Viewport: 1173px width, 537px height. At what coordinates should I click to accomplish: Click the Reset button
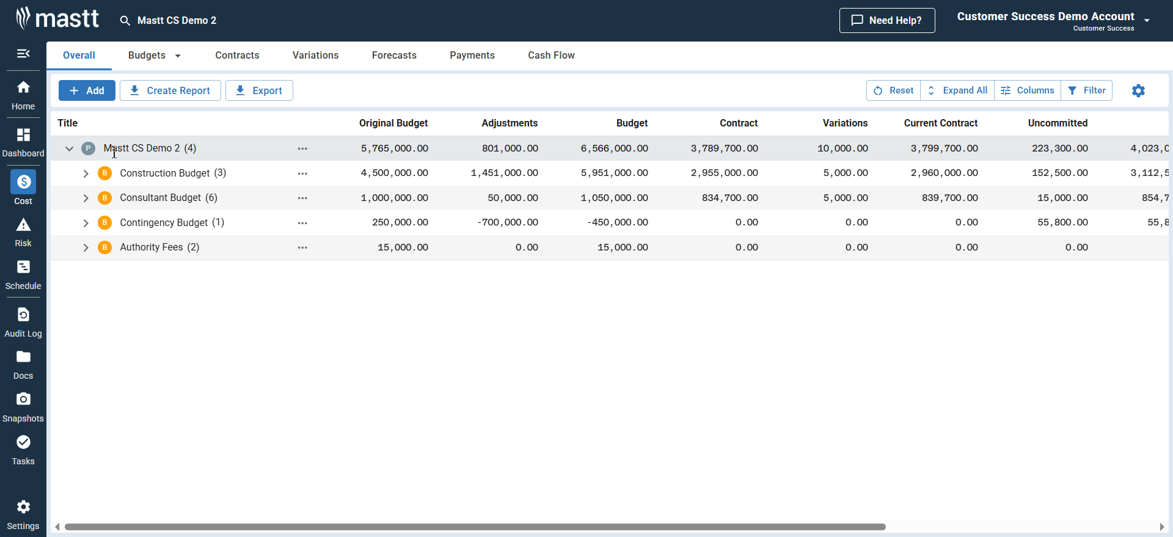[x=894, y=90]
